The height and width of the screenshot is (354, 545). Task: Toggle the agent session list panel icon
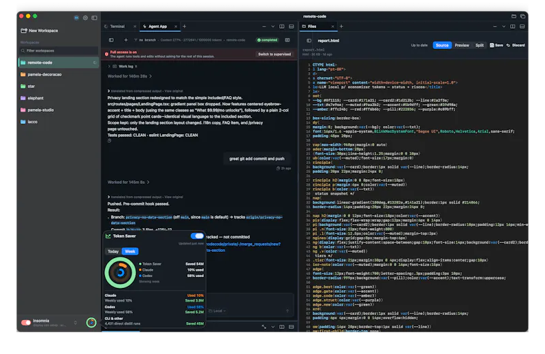coord(111,40)
